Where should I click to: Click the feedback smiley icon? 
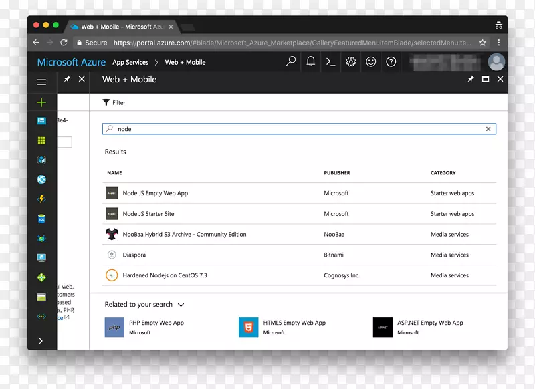coord(370,62)
